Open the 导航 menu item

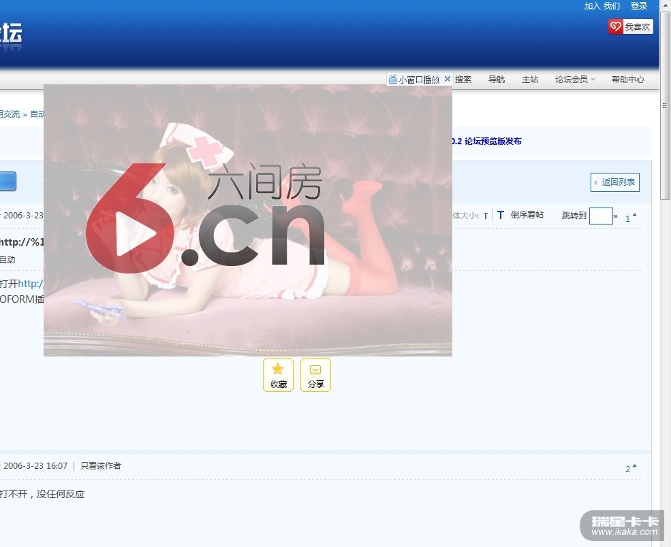[x=497, y=80]
